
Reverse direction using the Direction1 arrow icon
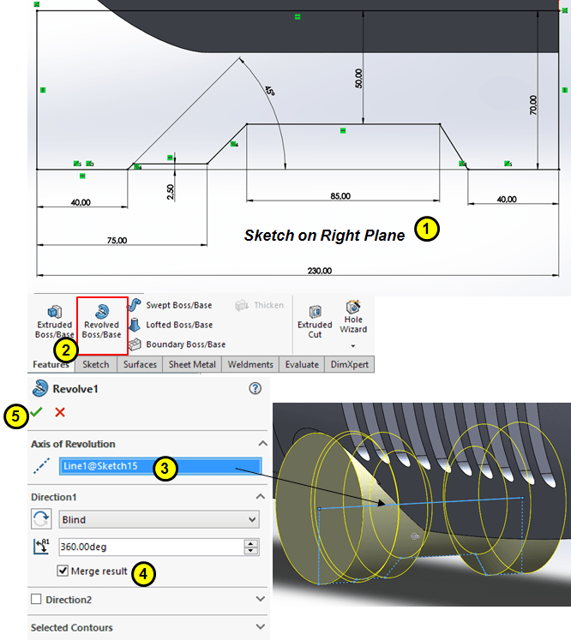click(x=39, y=519)
